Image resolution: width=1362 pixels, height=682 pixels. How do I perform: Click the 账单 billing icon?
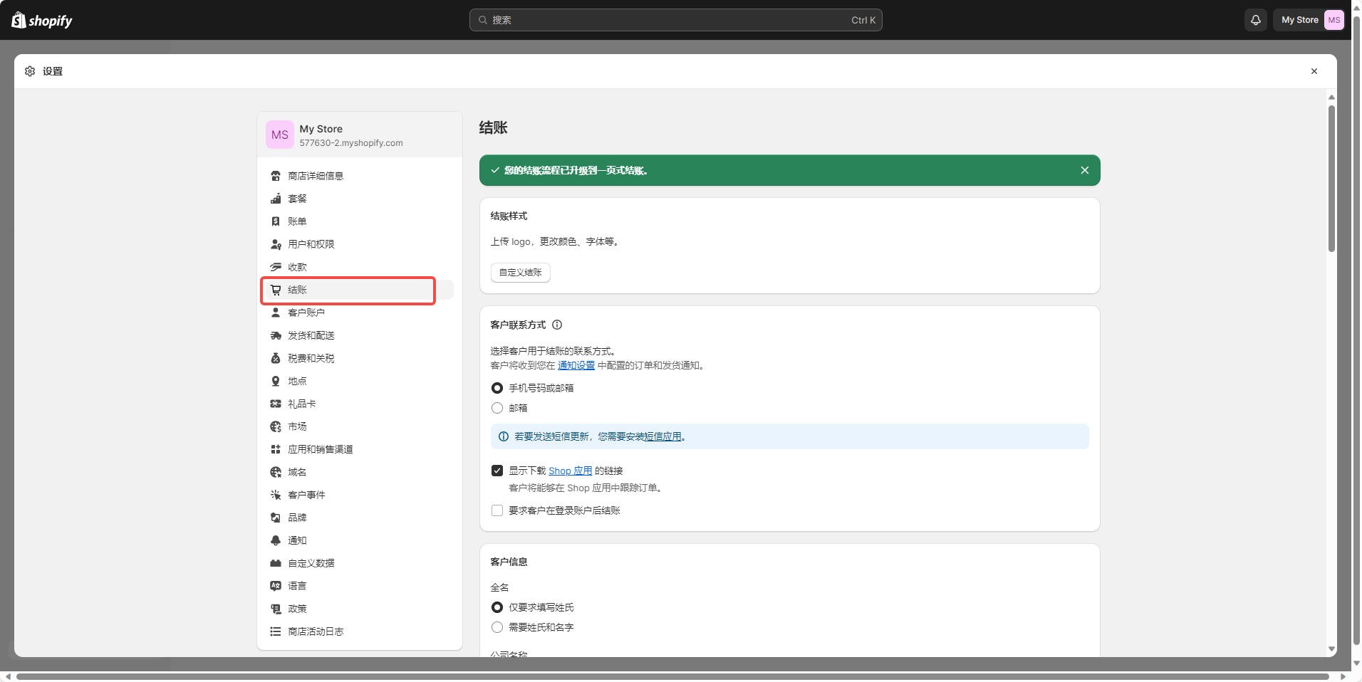pos(276,221)
